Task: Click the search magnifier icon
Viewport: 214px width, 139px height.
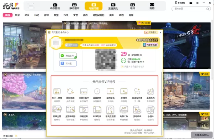Action: (208, 9)
